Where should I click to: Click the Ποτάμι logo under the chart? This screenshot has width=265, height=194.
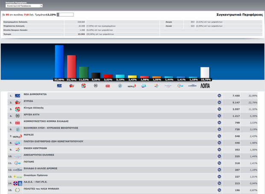(180, 86)
